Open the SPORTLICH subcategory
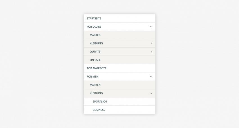The width and height of the screenshot is (239, 128). [100, 102]
